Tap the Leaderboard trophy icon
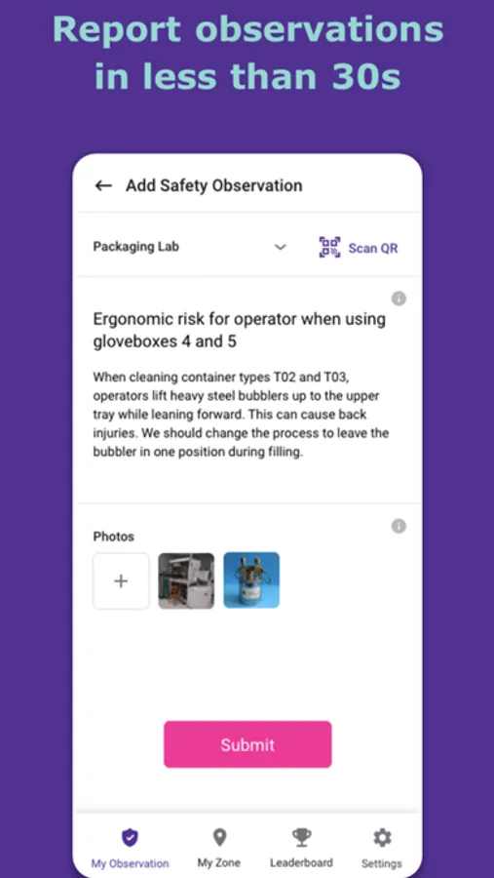Image resolution: width=494 pixels, height=878 pixels. [x=301, y=838]
